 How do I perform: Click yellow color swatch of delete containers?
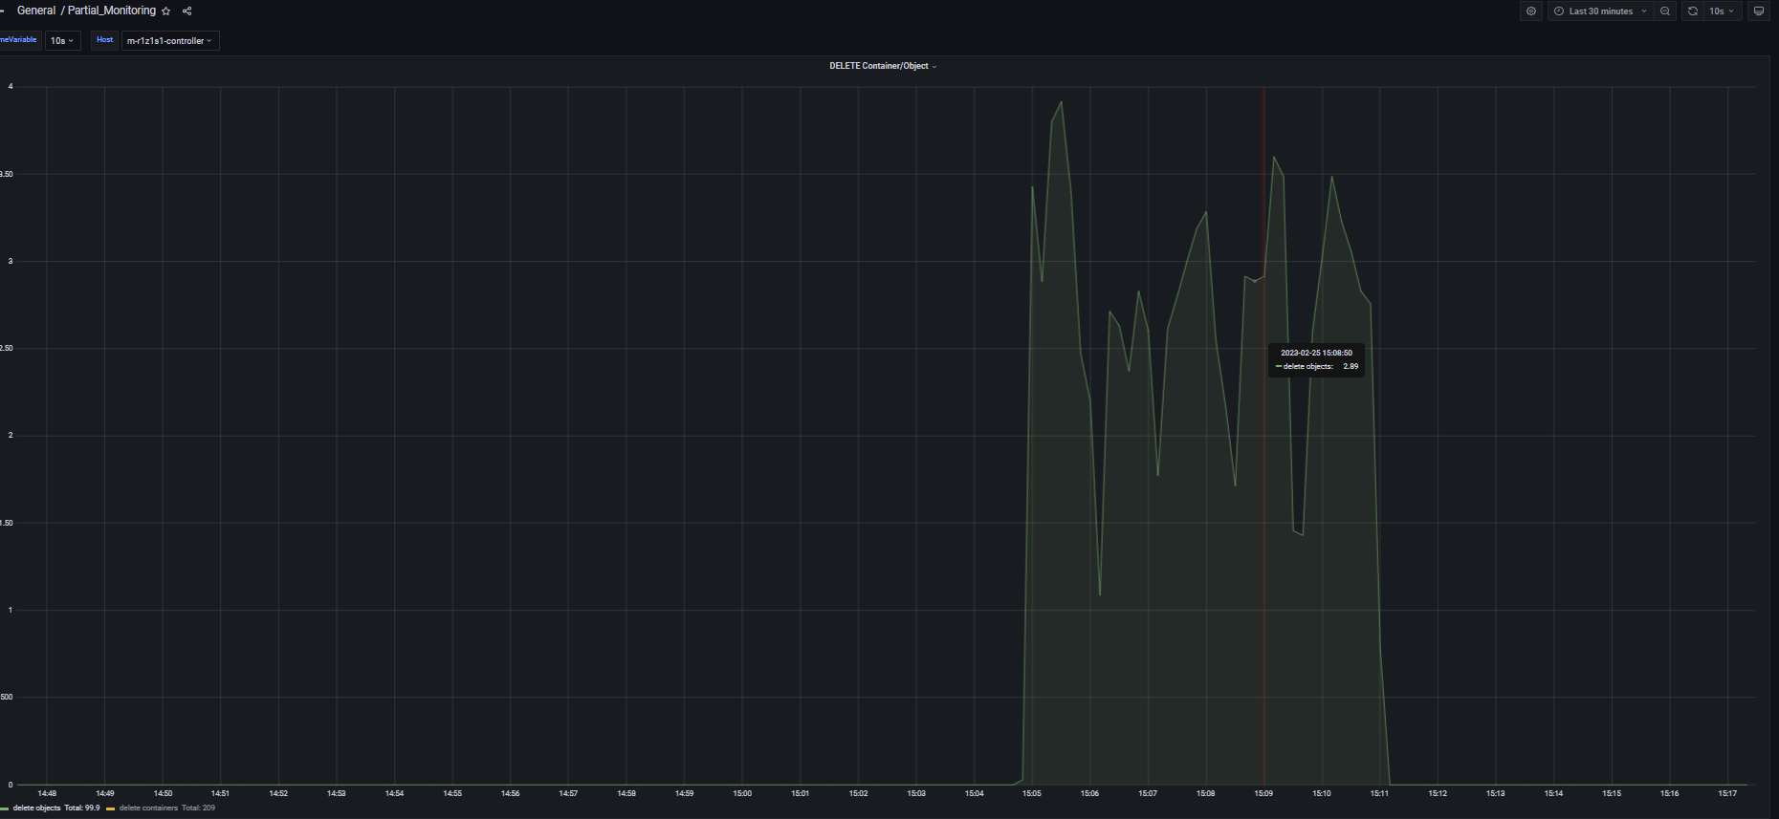pos(111,808)
